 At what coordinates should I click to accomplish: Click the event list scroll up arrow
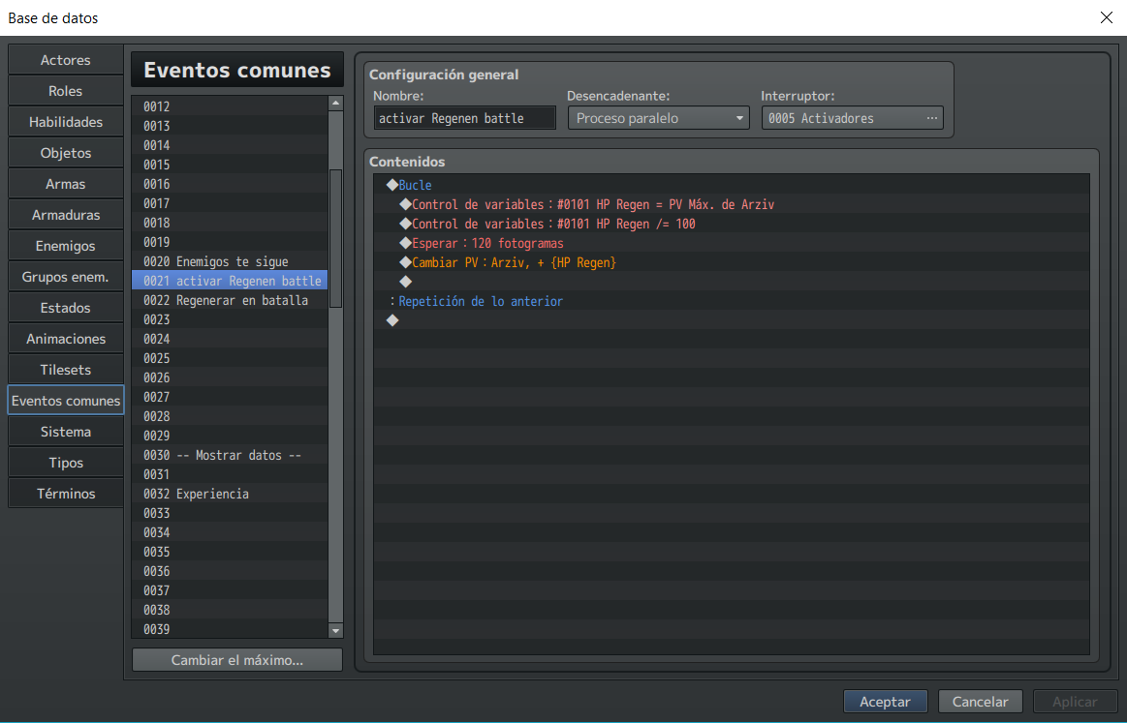(335, 104)
